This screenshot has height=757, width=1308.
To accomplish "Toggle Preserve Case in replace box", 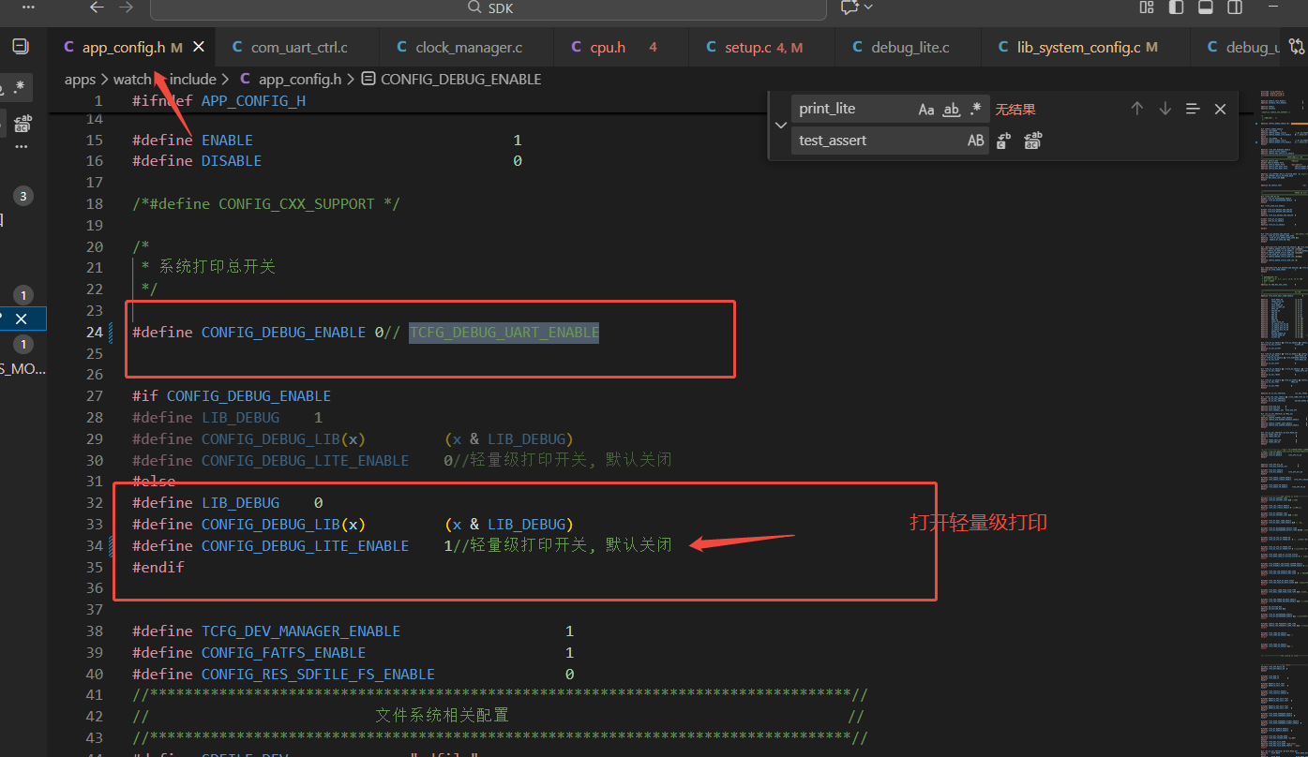I will click(975, 141).
